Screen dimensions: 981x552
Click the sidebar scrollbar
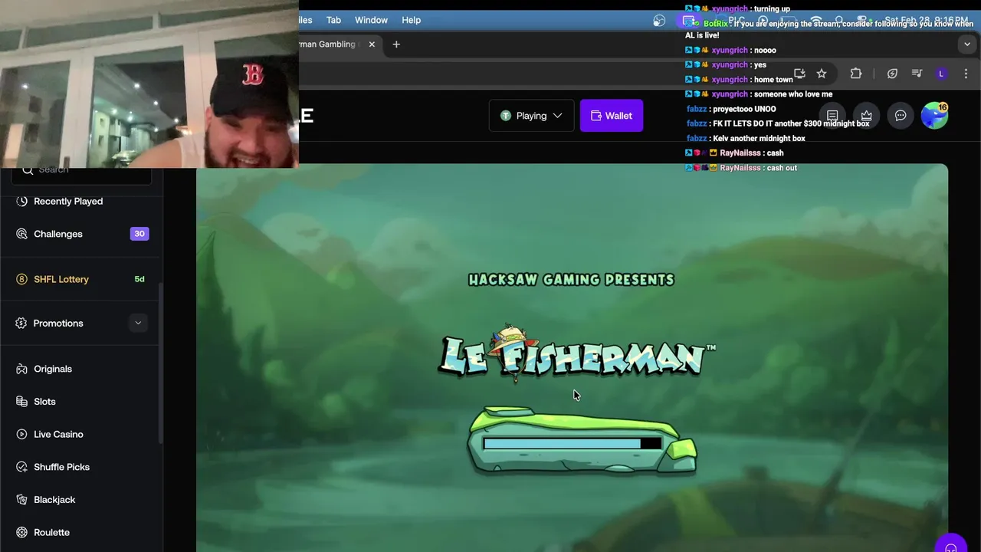[x=160, y=362]
